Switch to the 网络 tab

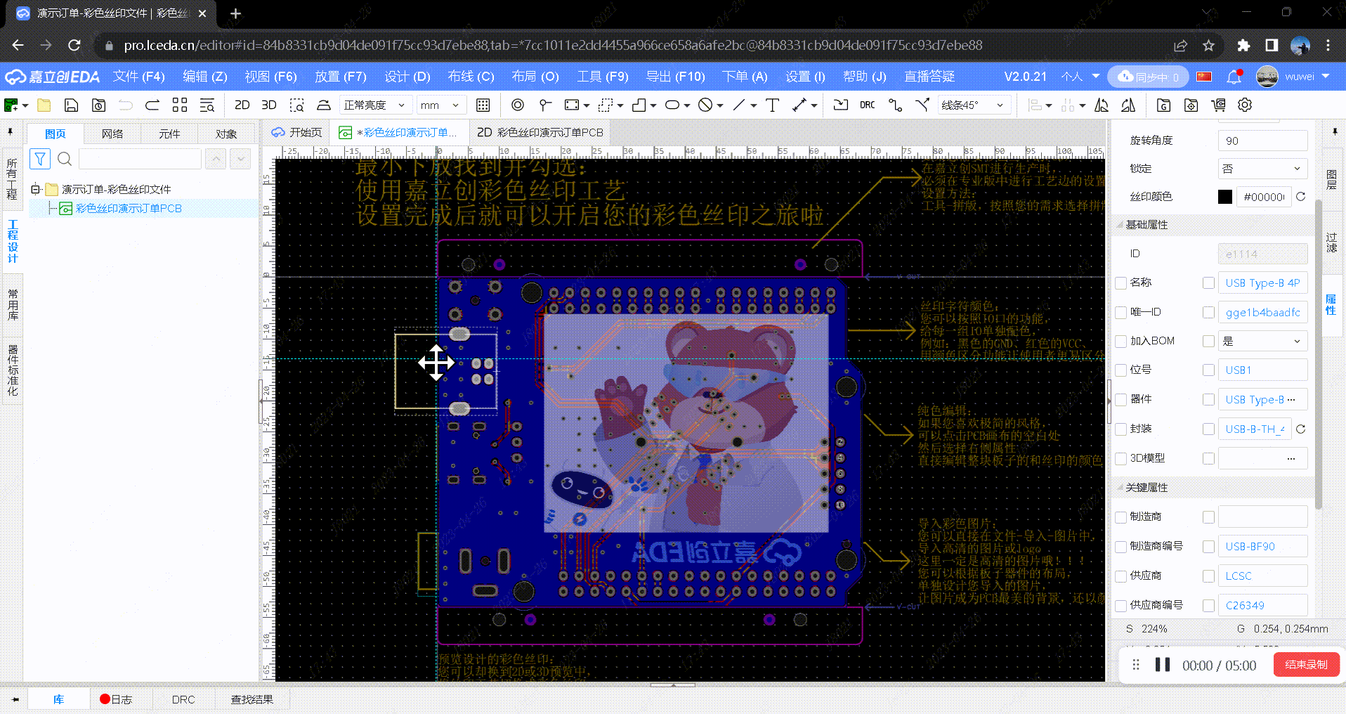tap(112, 134)
